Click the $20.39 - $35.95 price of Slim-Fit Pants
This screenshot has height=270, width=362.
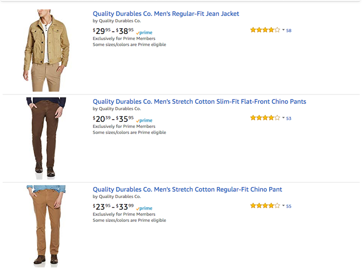tap(113, 119)
